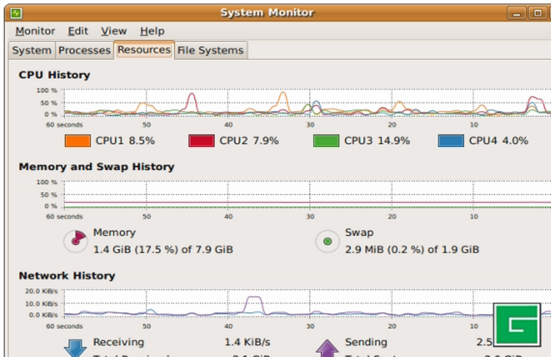Change the blue CPU4 color swatch

click(451, 141)
